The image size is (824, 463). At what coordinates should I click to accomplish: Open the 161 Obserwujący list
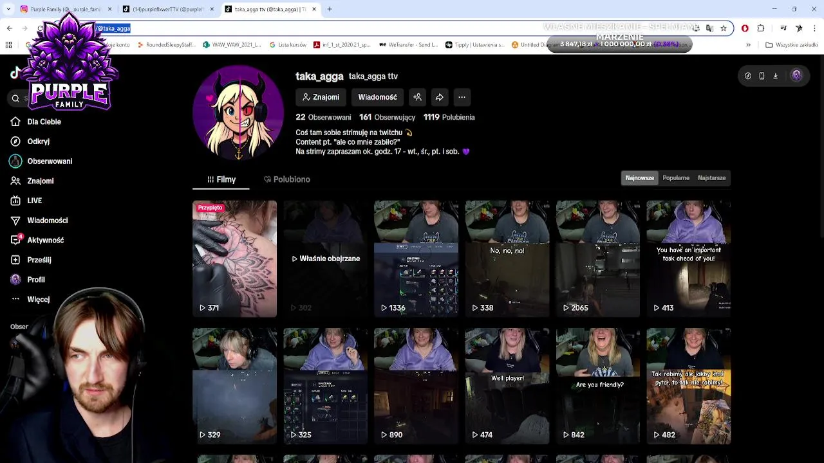(387, 117)
